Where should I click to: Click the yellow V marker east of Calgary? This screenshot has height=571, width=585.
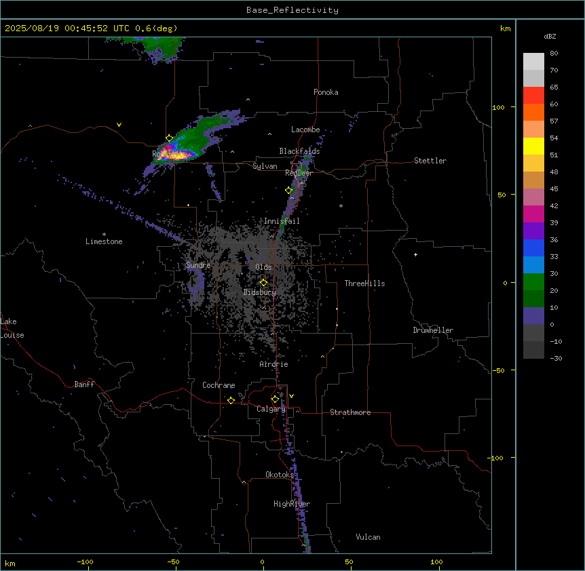pyautogui.click(x=291, y=396)
